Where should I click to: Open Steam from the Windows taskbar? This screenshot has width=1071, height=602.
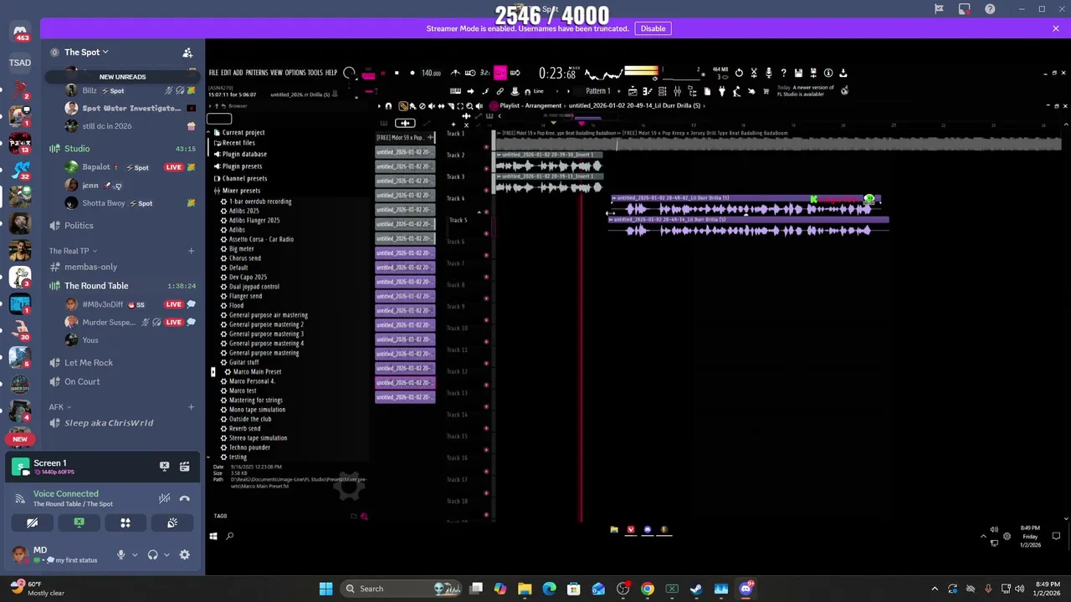(696, 589)
